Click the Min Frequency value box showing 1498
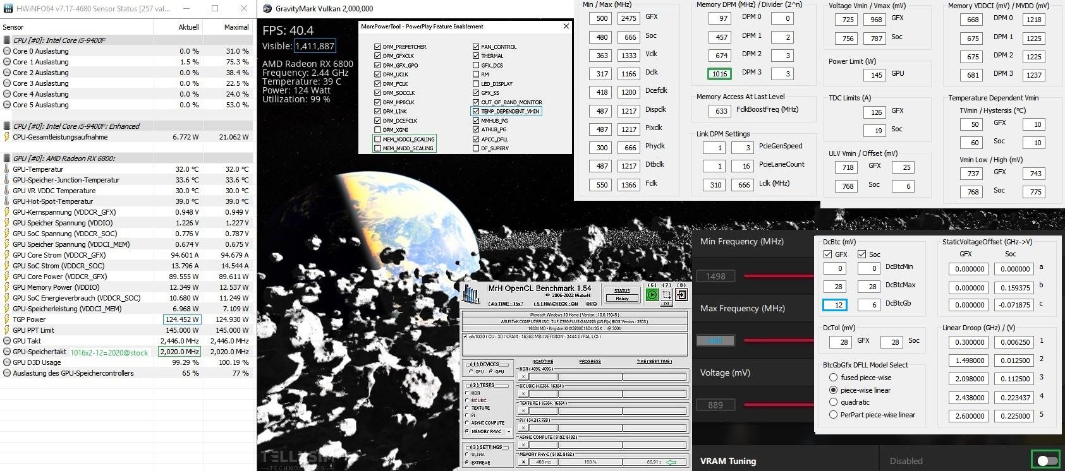This screenshot has width=1065, height=471. pos(715,276)
